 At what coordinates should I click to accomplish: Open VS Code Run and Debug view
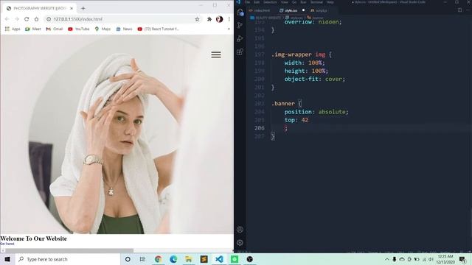tap(240, 38)
